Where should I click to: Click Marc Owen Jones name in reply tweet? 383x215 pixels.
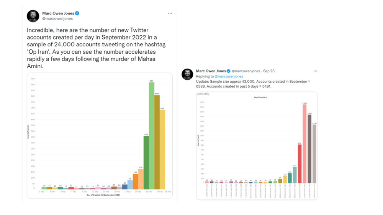point(211,71)
